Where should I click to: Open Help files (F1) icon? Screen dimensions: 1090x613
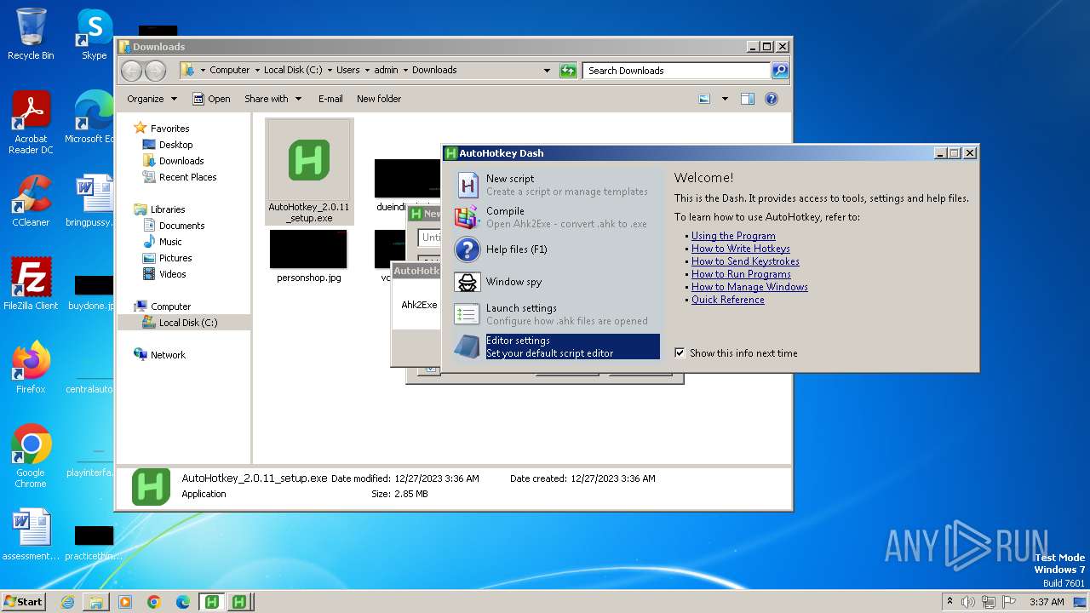pyautogui.click(x=467, y=249)
